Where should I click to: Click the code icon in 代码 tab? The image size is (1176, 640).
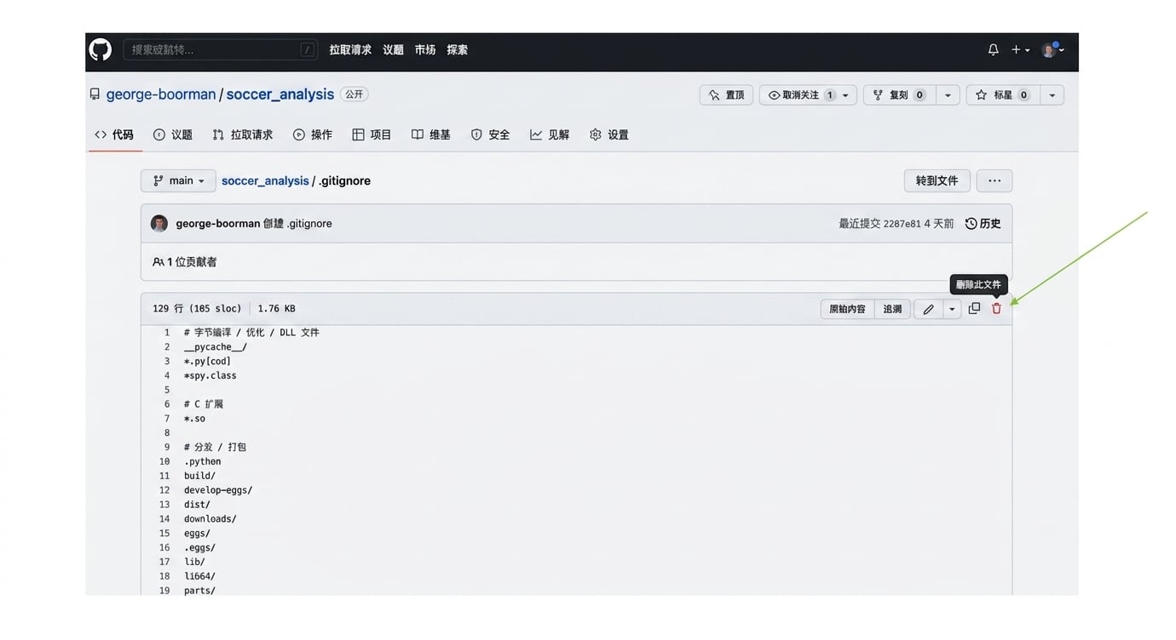click(101, 134)
